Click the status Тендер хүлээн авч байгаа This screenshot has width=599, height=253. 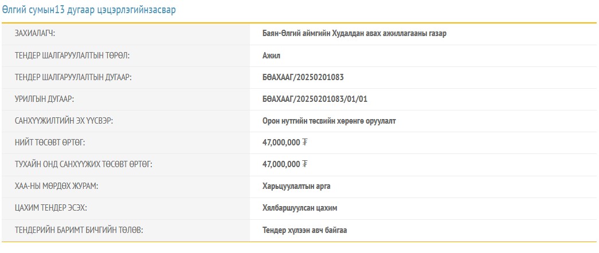[x=304, y=230]
